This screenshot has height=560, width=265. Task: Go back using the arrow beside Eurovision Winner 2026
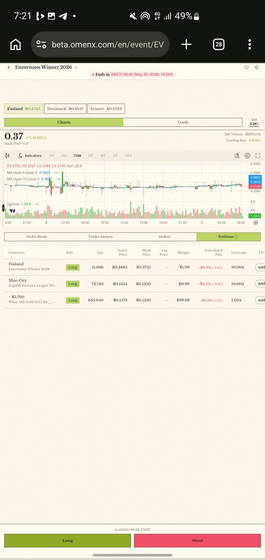(8, 67)
